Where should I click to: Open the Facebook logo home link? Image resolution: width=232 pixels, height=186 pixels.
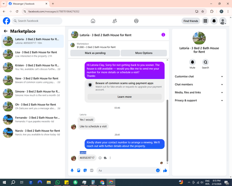[x=6, y=21]
